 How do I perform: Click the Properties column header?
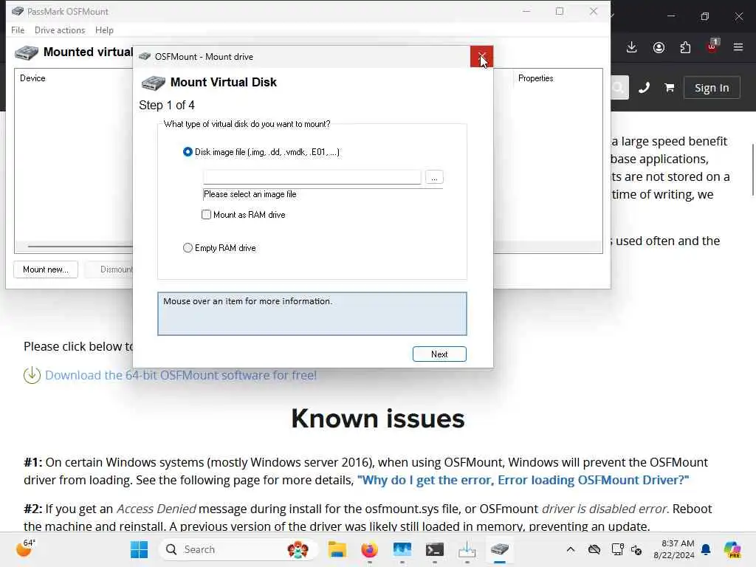coord(536,78)
